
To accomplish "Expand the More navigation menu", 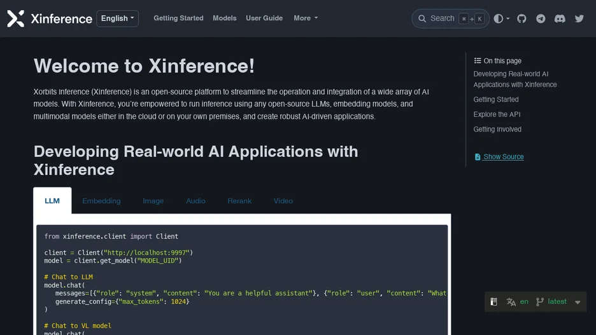I will click(306, 18).
